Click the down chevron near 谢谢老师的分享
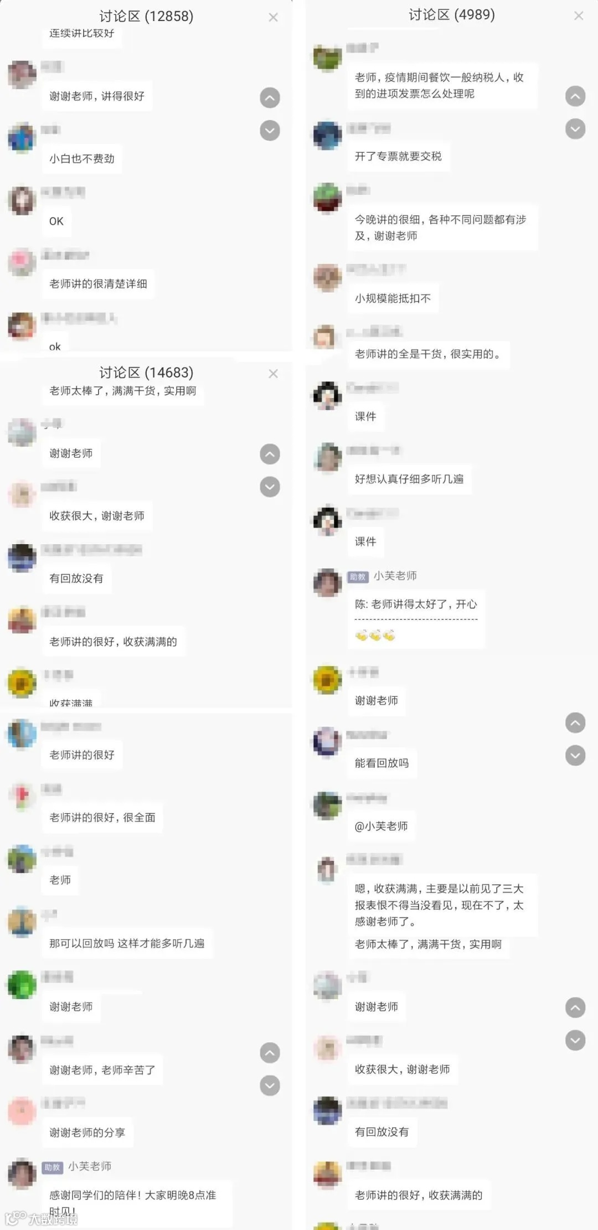The height and width of the screenshot is (1230, 598). point(270,1086)
